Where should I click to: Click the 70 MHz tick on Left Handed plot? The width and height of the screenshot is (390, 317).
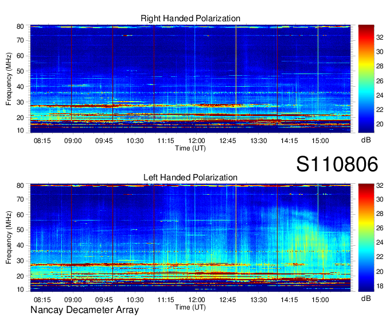pyautogui.click(x=20, y=199)
